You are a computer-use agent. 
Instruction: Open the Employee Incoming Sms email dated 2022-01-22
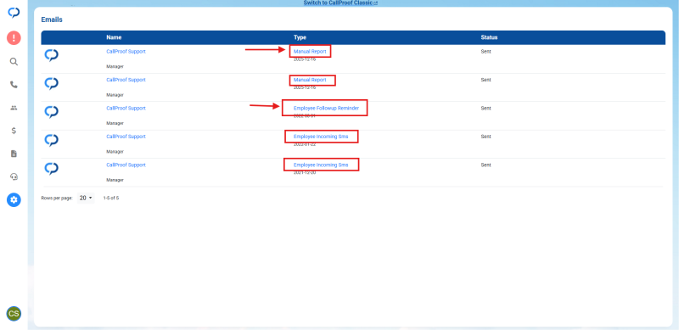pyautogui.click(x=321, y=137)
